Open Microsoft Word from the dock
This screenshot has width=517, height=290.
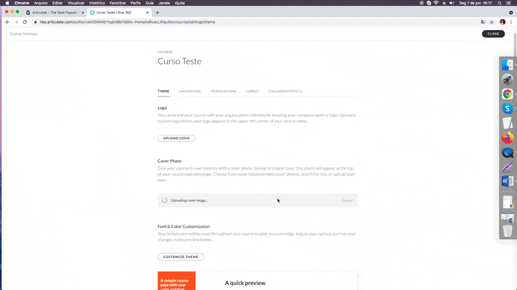(x=508, y=181)
